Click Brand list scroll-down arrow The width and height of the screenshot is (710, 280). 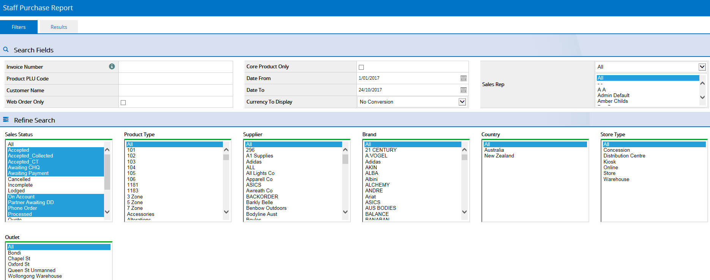click(464, 212)
